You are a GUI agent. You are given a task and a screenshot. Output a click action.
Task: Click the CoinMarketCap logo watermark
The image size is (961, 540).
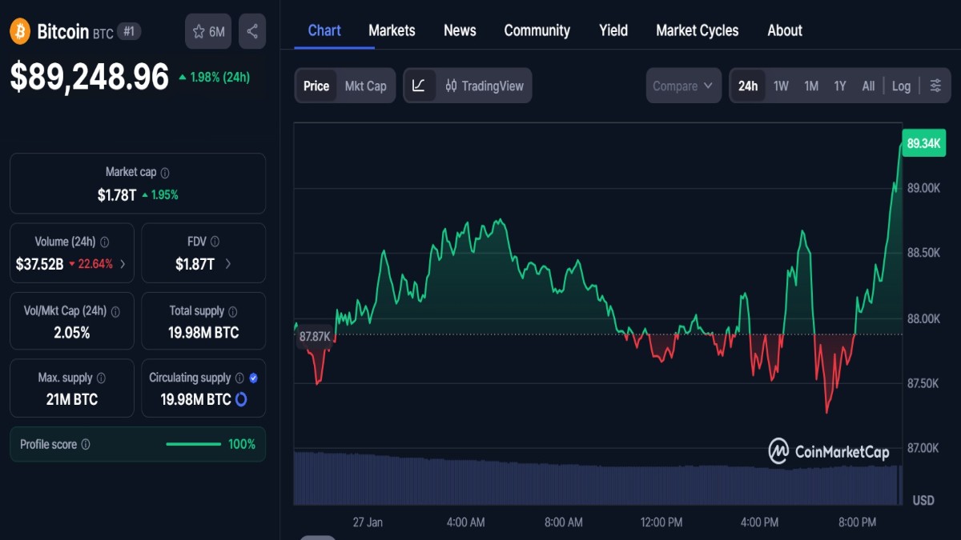pos(827,450)
